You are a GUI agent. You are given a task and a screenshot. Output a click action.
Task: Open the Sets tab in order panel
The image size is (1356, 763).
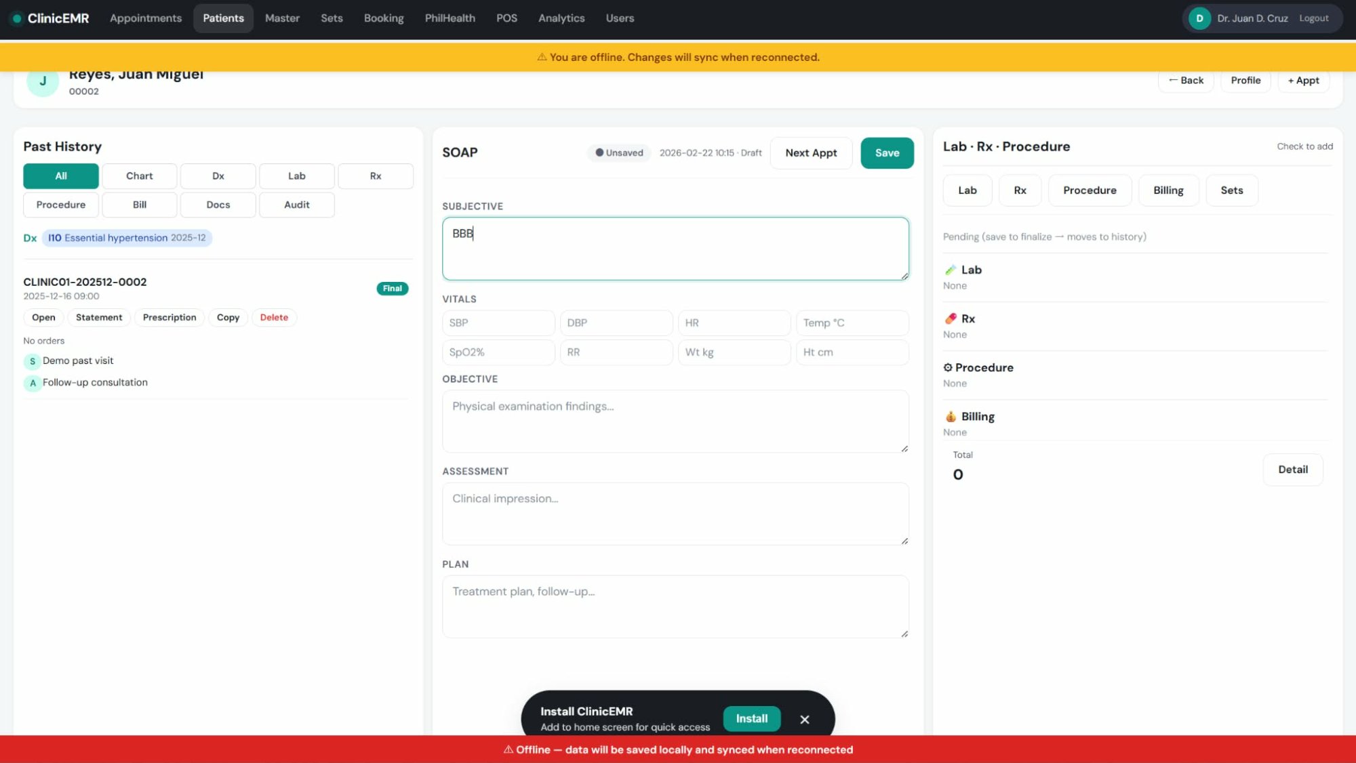1231,190
